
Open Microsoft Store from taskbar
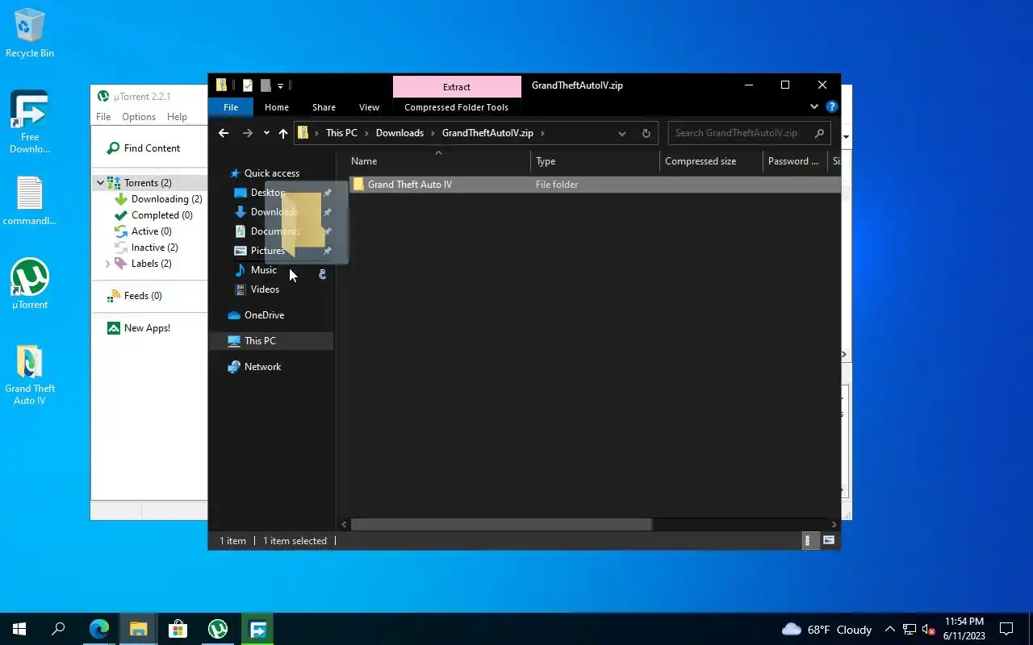178,629
